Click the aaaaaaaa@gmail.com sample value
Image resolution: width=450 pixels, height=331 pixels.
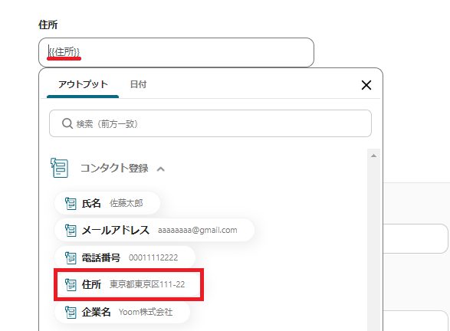click(x=198, y=230)
